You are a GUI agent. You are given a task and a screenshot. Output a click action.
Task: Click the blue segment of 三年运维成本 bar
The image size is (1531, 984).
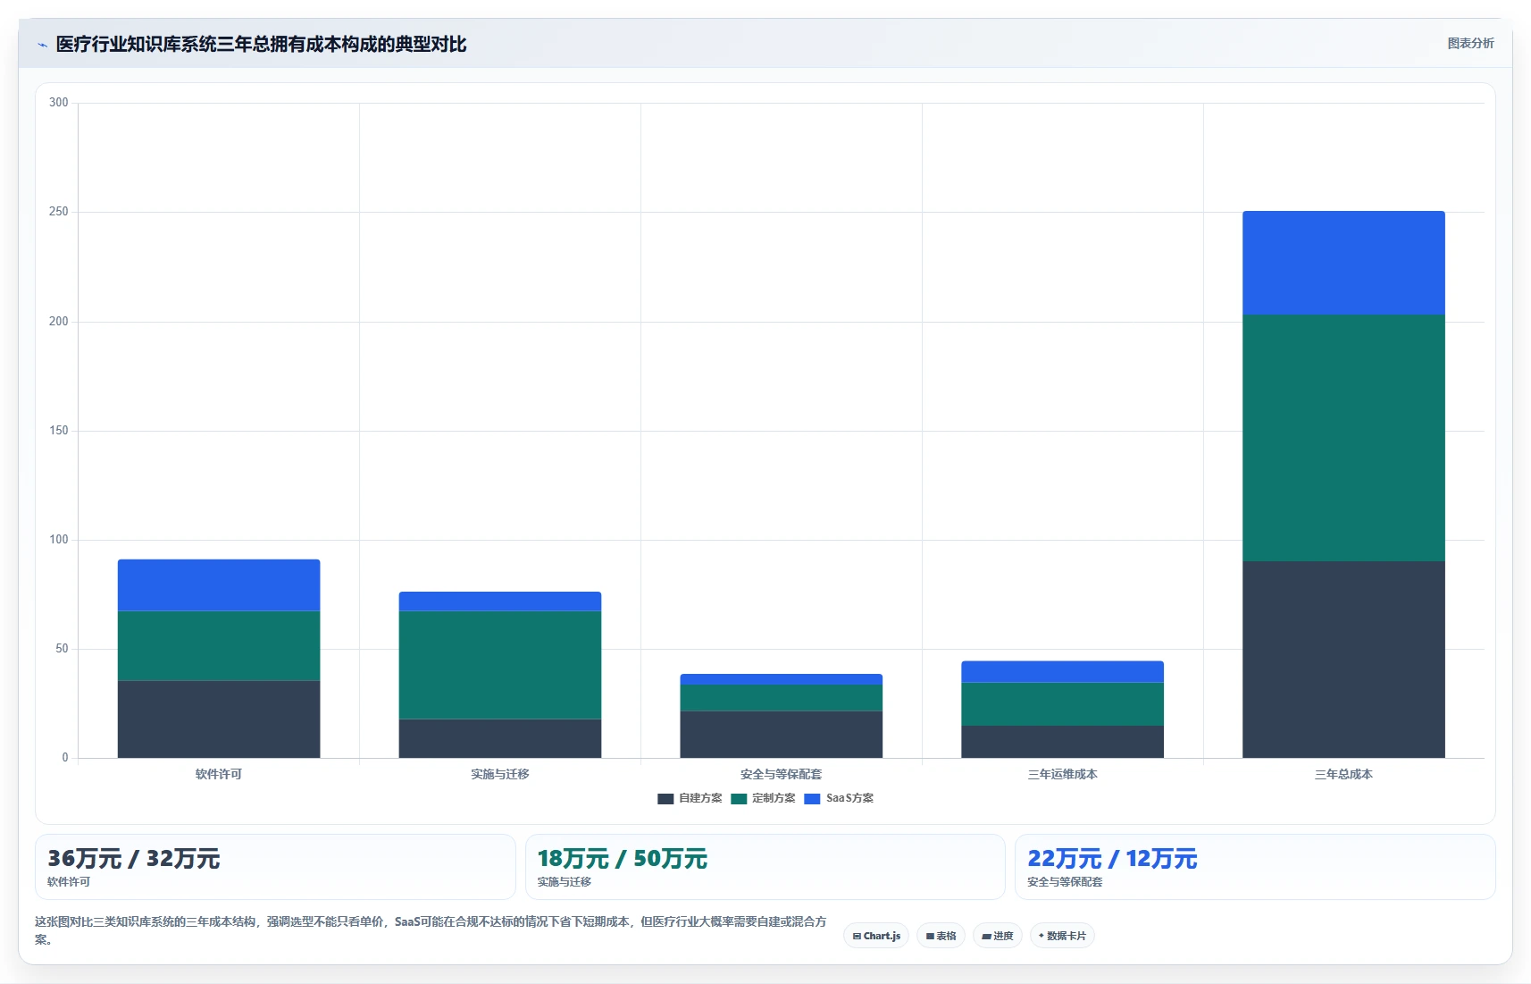[x=1062, y=672]
